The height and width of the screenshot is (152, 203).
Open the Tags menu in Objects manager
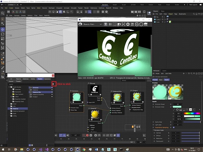176,14
